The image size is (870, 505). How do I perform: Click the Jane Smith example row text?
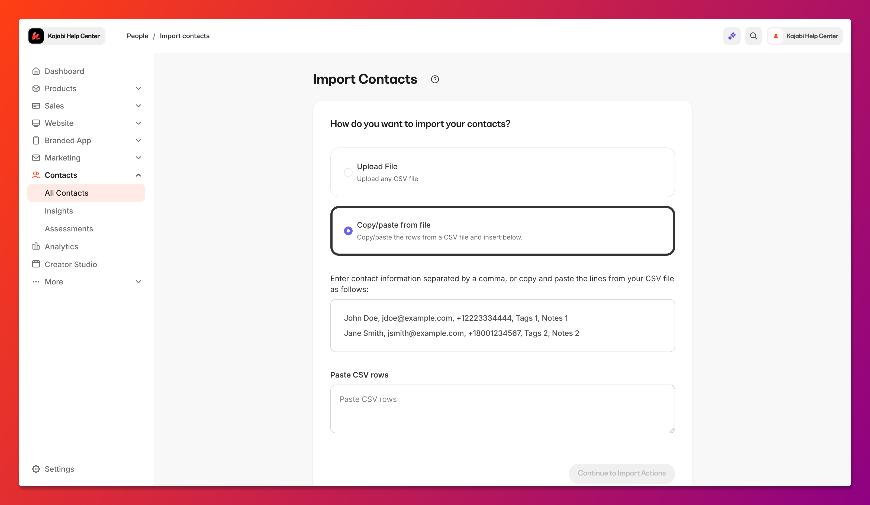[x=461, y=333]
